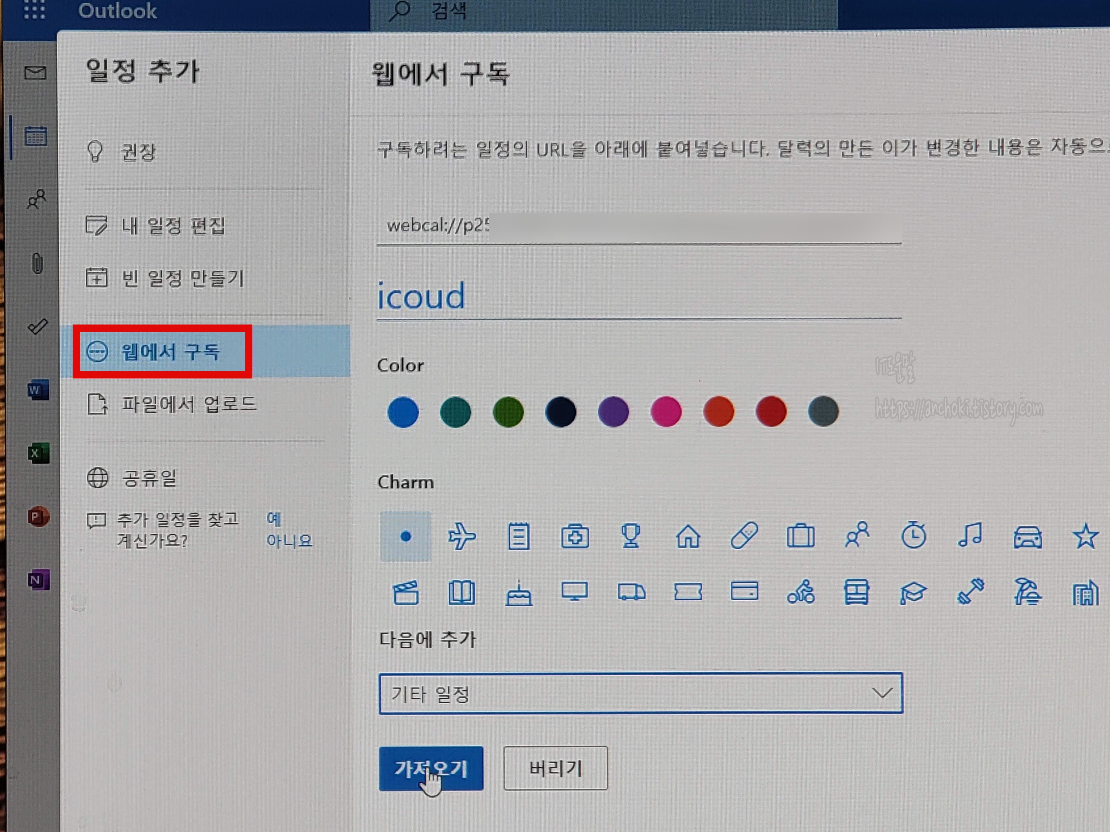Image resolution: width=1110 pixels, height=832 pixels.
Task: Open OneNote app in sidebar
Action: pyautogui.click(x=38, y=580)
